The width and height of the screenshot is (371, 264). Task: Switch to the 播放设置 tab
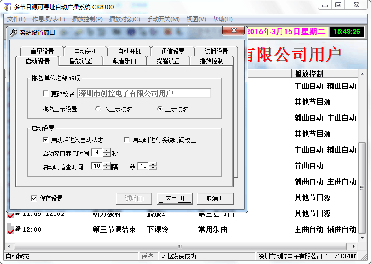coord(81,61)
